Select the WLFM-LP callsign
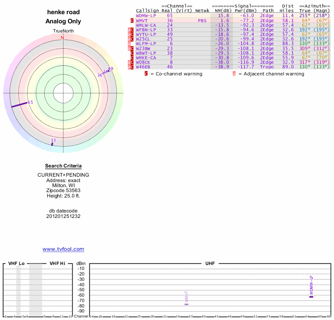Screen dimensions: 334x320 [146, 44]
